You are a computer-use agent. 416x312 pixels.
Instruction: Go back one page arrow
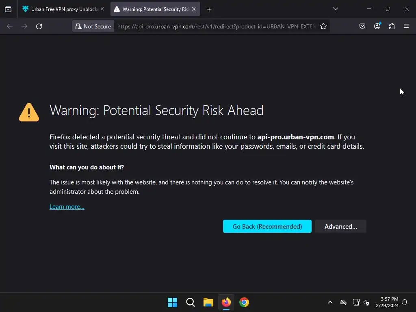(x=10, y=26)
